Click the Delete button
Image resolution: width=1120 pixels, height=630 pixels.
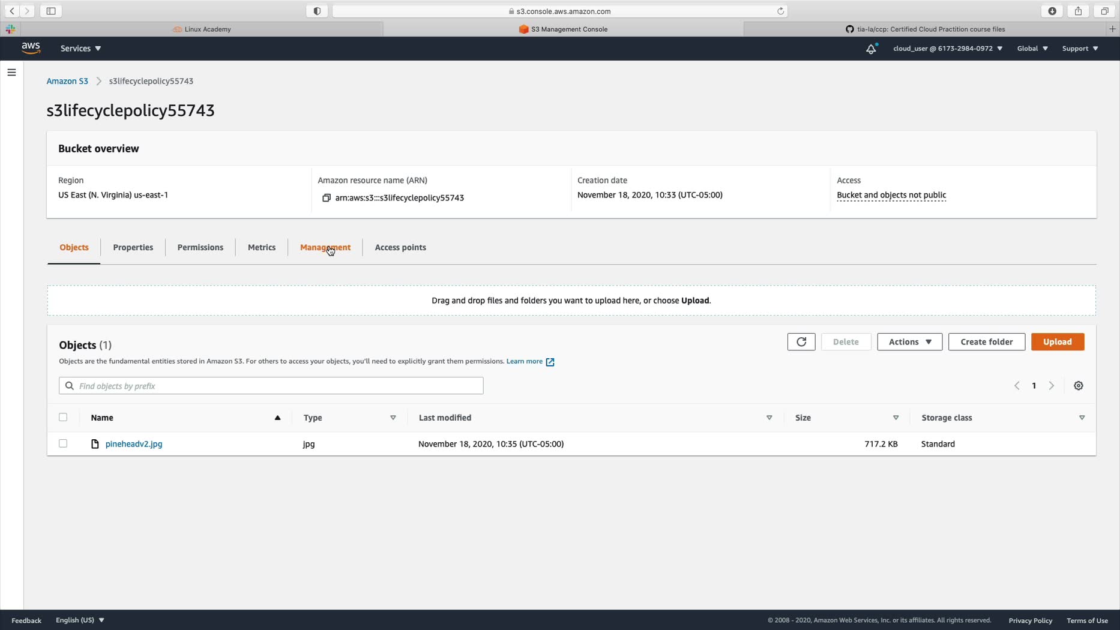click(x=846, y=342)
